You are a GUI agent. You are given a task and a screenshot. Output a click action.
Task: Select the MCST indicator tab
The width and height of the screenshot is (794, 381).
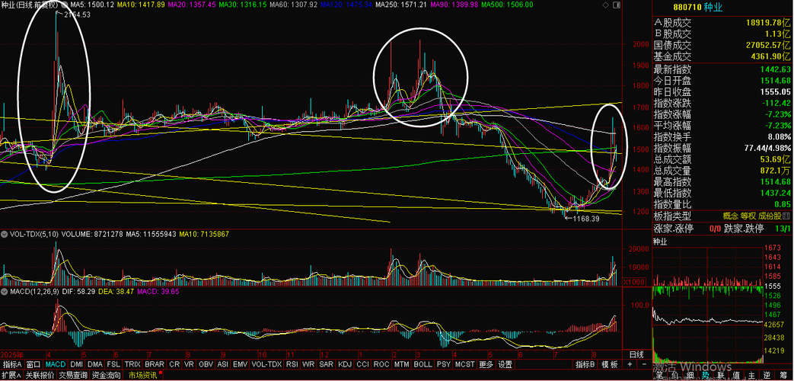point(465,364)
